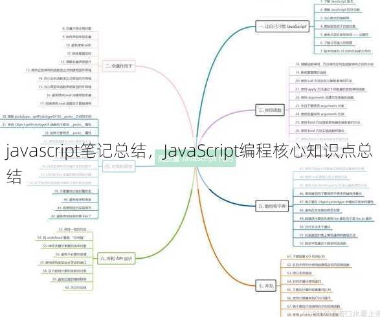Click item 23 about never modifying arguments object
380x317 pixels.
(x=320, y=106)
